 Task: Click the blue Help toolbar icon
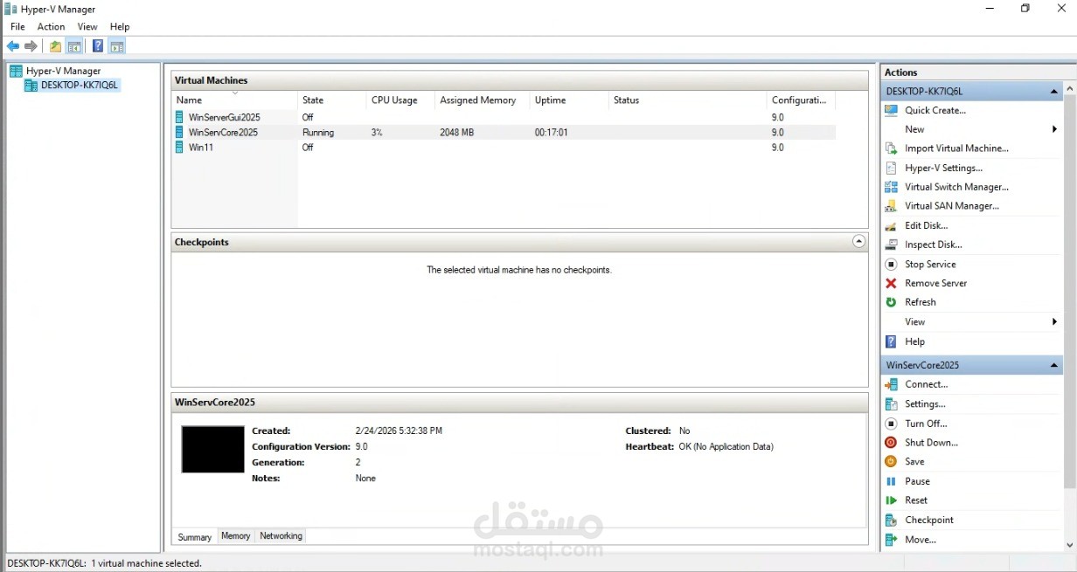(98, 46)
